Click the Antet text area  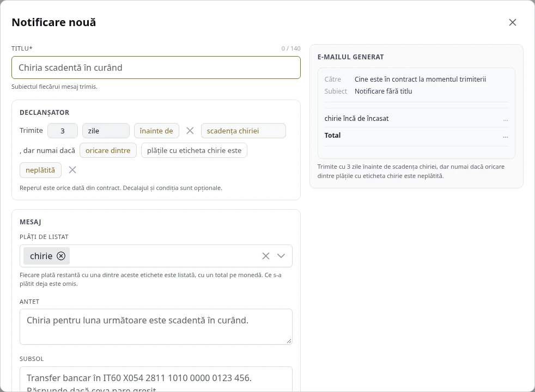point(156,327)
